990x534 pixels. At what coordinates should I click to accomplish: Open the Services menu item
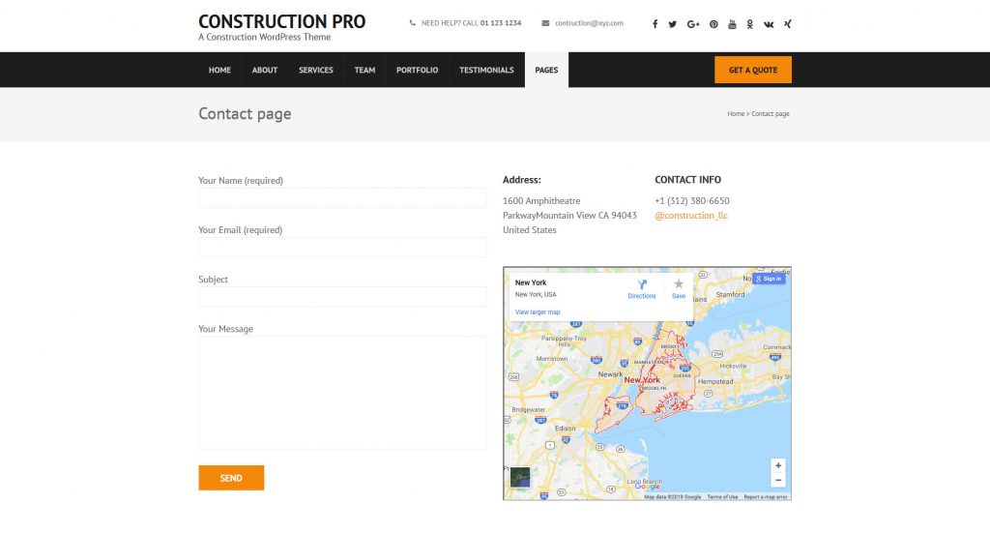click(x=316, y=71)
